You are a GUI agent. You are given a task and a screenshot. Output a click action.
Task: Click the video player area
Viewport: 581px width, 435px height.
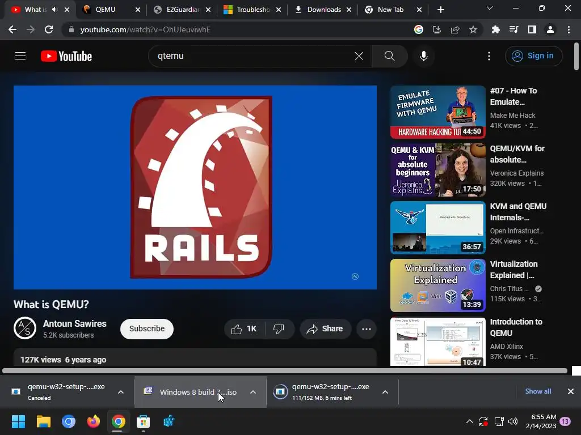click(195, 187)
